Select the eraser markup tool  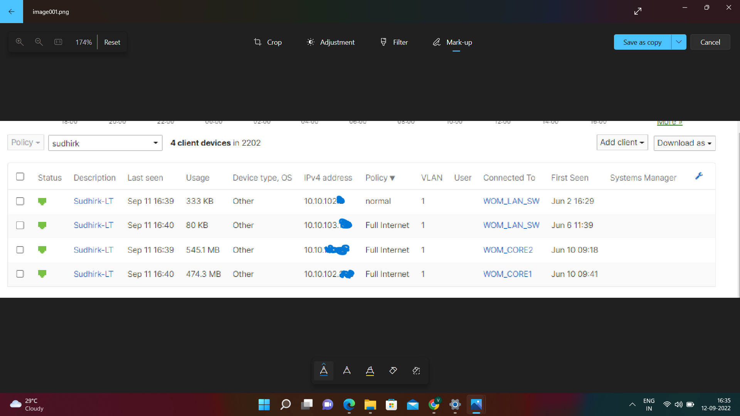[x=393, y=371]
